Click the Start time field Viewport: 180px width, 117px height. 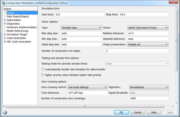(80, 14)
